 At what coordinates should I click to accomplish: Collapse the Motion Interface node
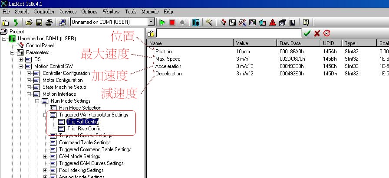pos(29,94)
